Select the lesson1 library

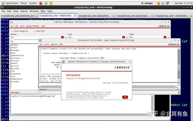pyautogui.click(x=14, y=63)
